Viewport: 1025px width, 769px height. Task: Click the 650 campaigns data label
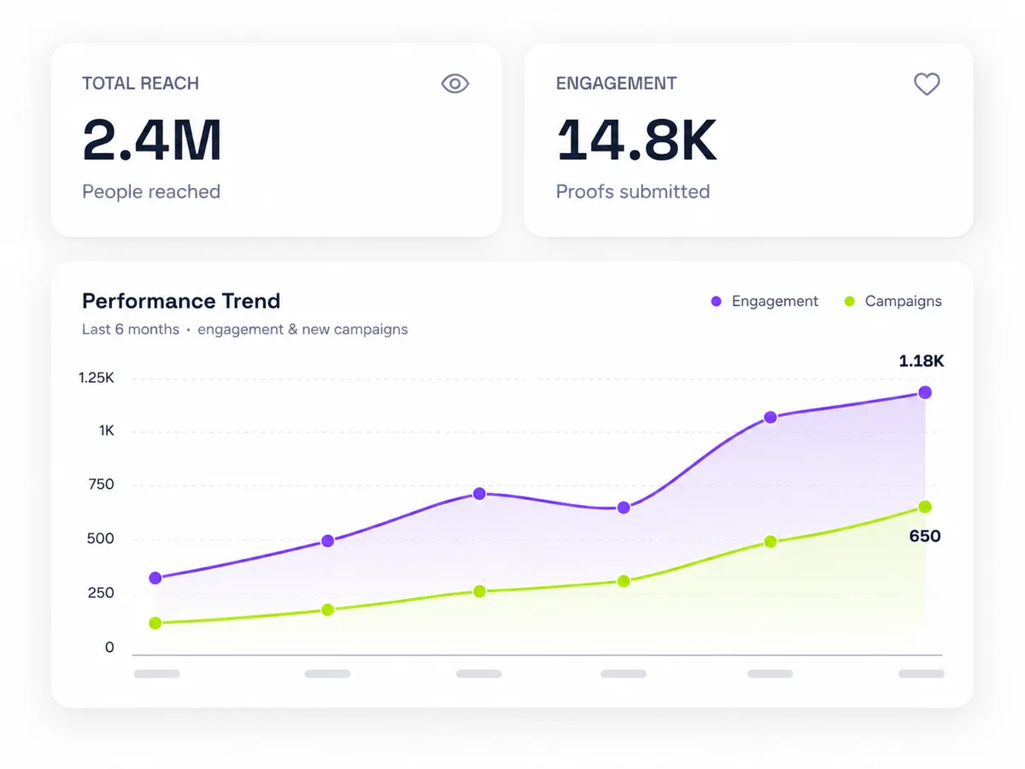925,537
